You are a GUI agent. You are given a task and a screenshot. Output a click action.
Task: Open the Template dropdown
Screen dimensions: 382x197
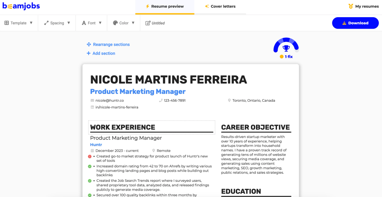pos(19,23)
